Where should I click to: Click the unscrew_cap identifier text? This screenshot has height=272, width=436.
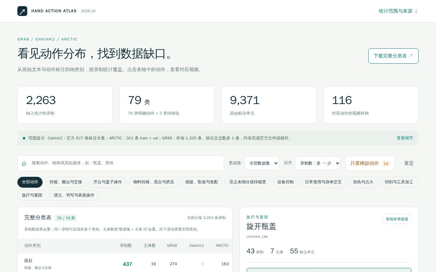coord(257,237)
